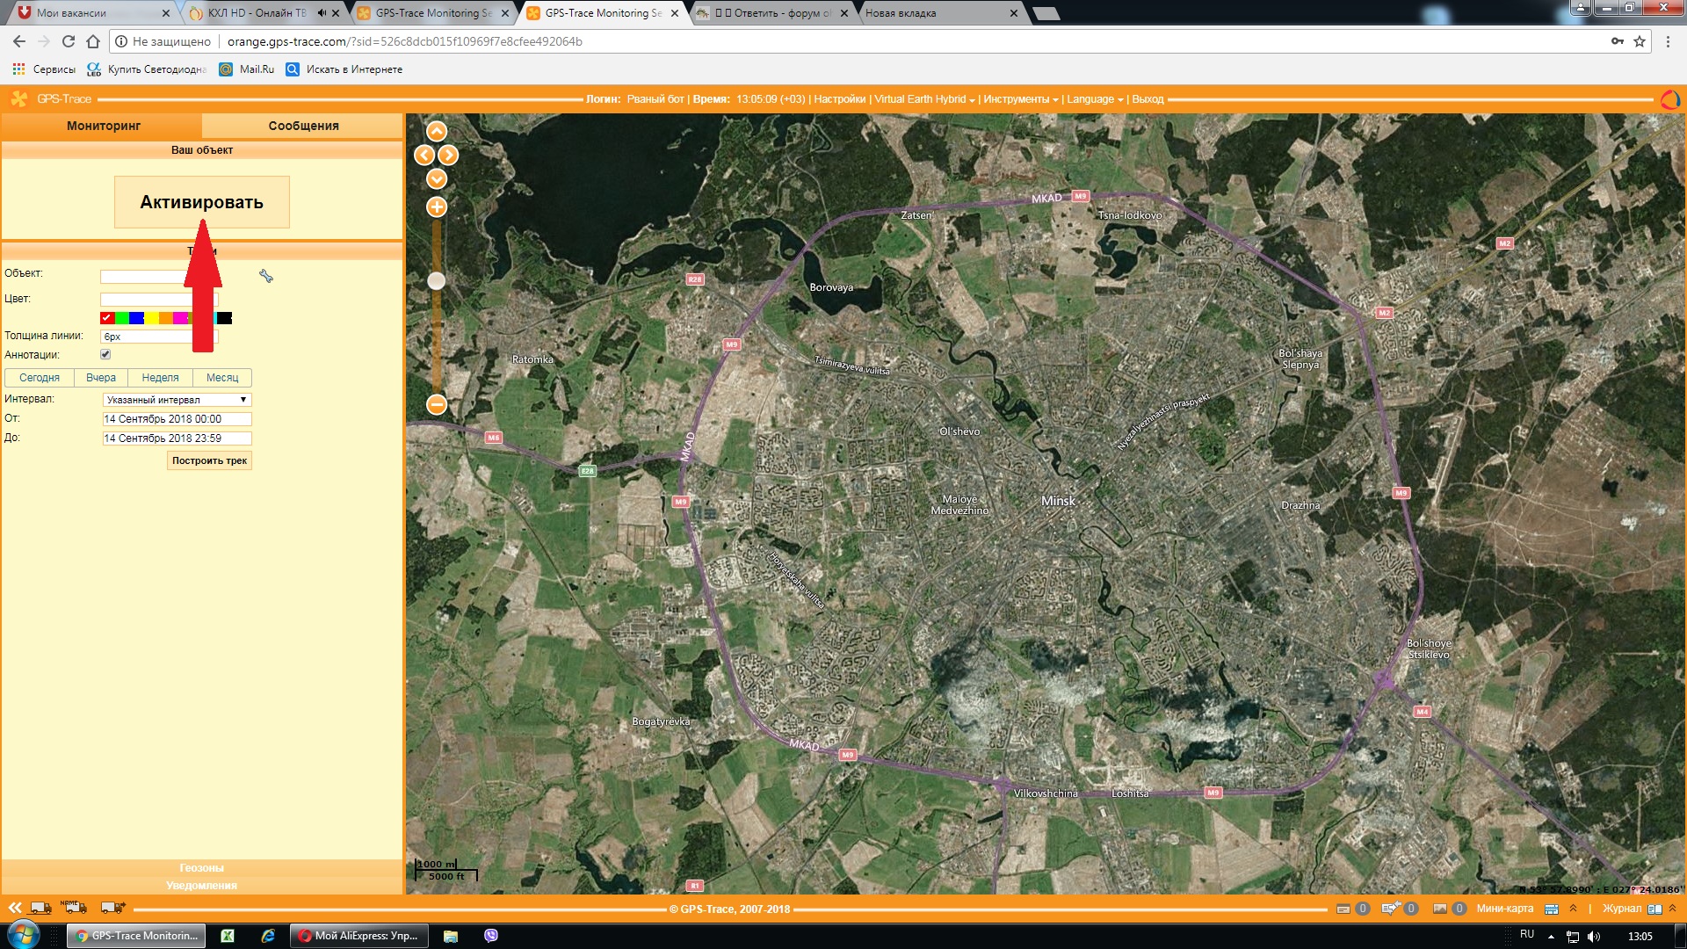Viewport: 1687px width, 949px height.
Task: Click the map zoom in plus button
Action: [437, 207]
